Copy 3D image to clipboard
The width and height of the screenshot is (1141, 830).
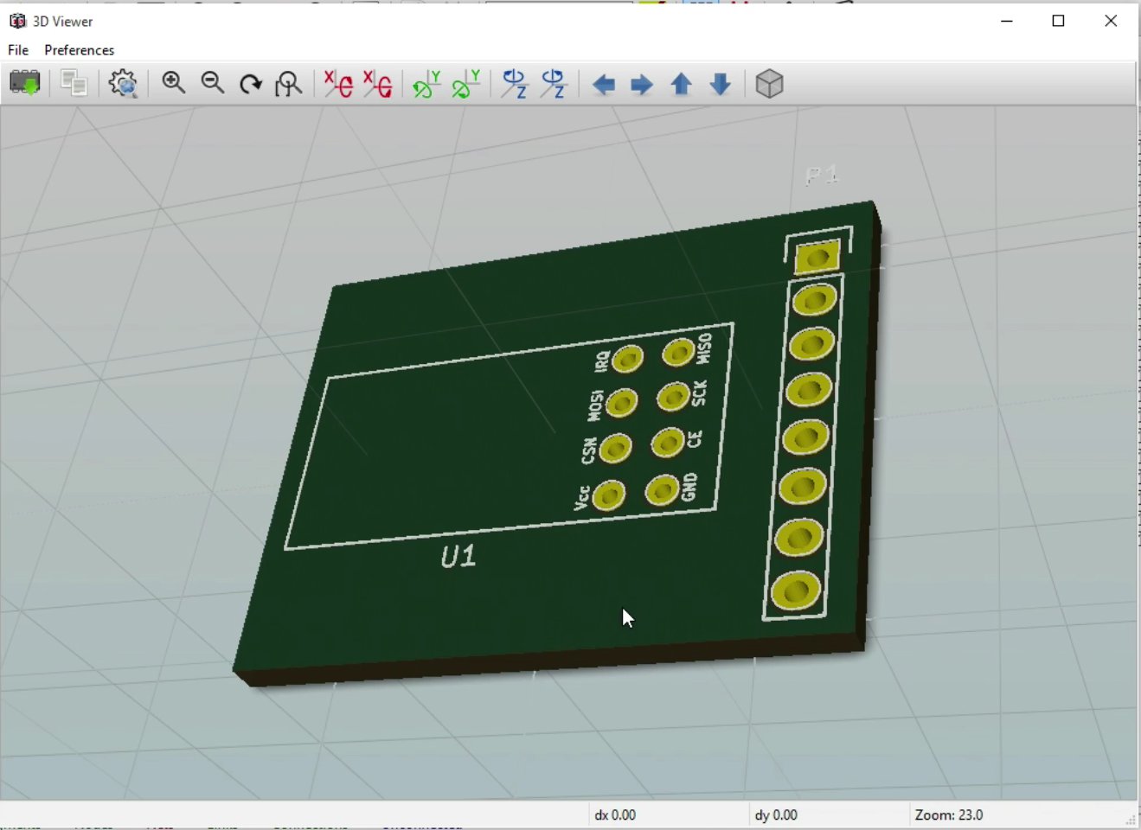(74, 83)
